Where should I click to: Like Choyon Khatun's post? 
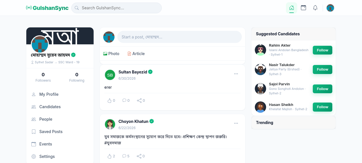click(x=111, y=156)
